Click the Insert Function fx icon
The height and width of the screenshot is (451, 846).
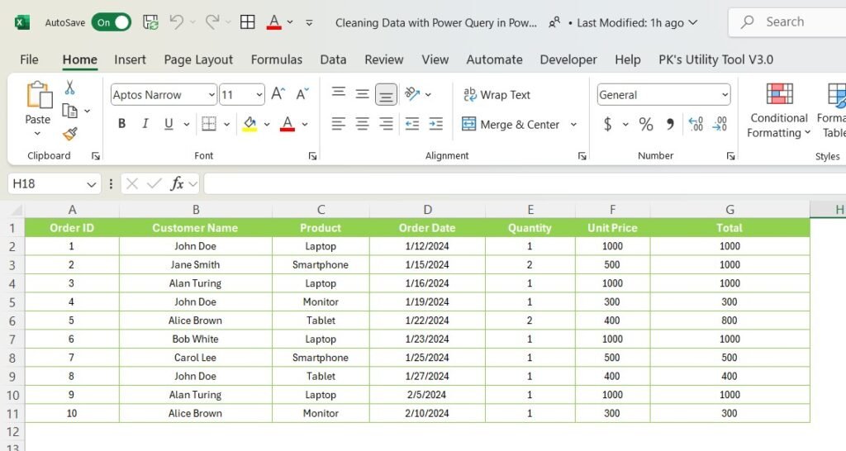pyautogui.click(x=177, y=184)
